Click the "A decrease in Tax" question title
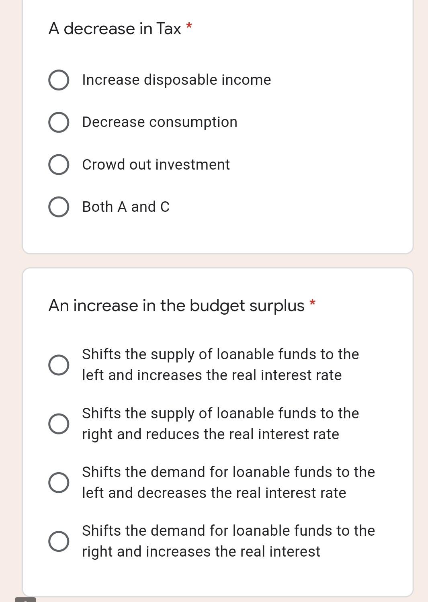Image resolution: width=428 pixels, height=602 pixels. point(115,28)
